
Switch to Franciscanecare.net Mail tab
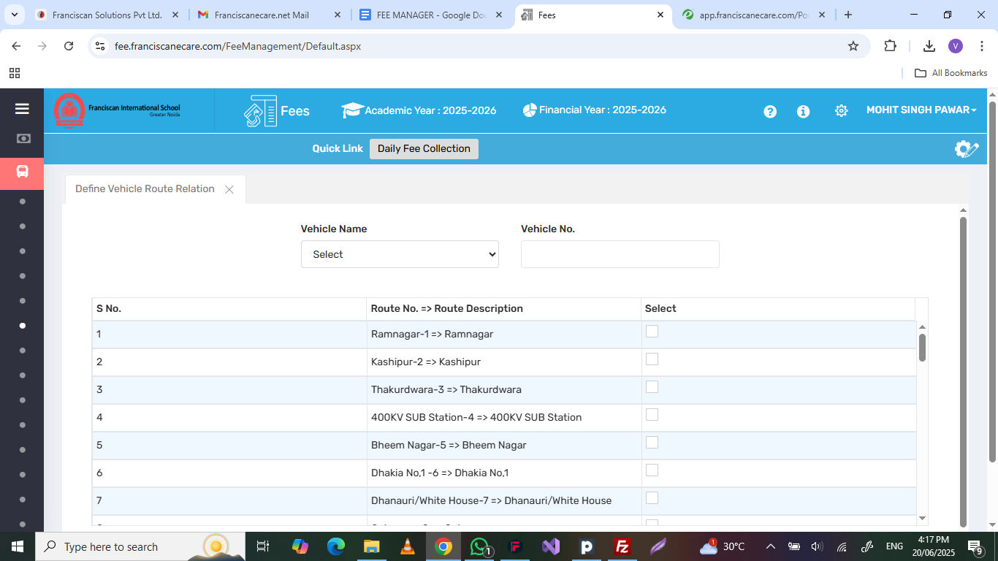point(267,15)
